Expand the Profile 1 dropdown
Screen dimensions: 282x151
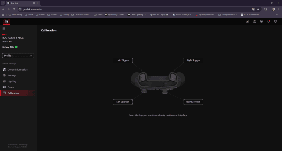18,56
